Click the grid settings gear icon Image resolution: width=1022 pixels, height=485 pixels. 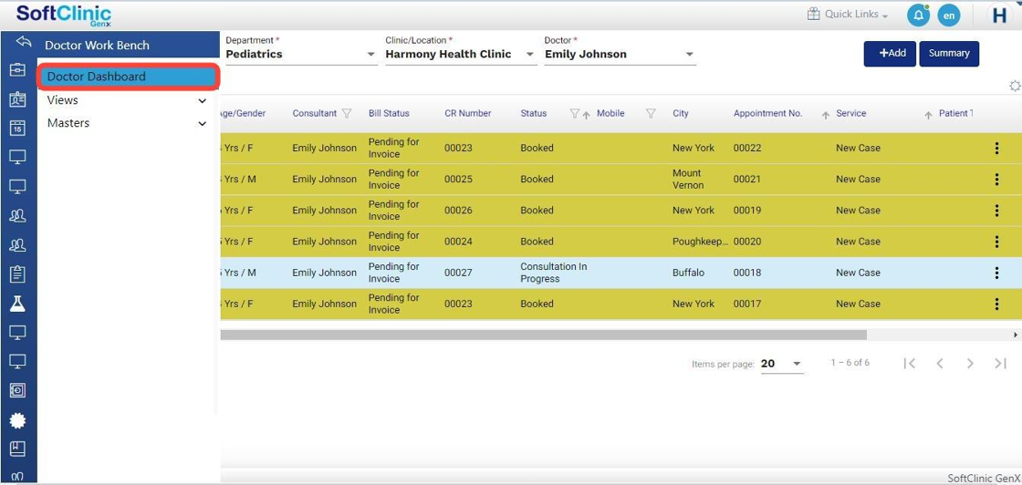coord(1015,86)
